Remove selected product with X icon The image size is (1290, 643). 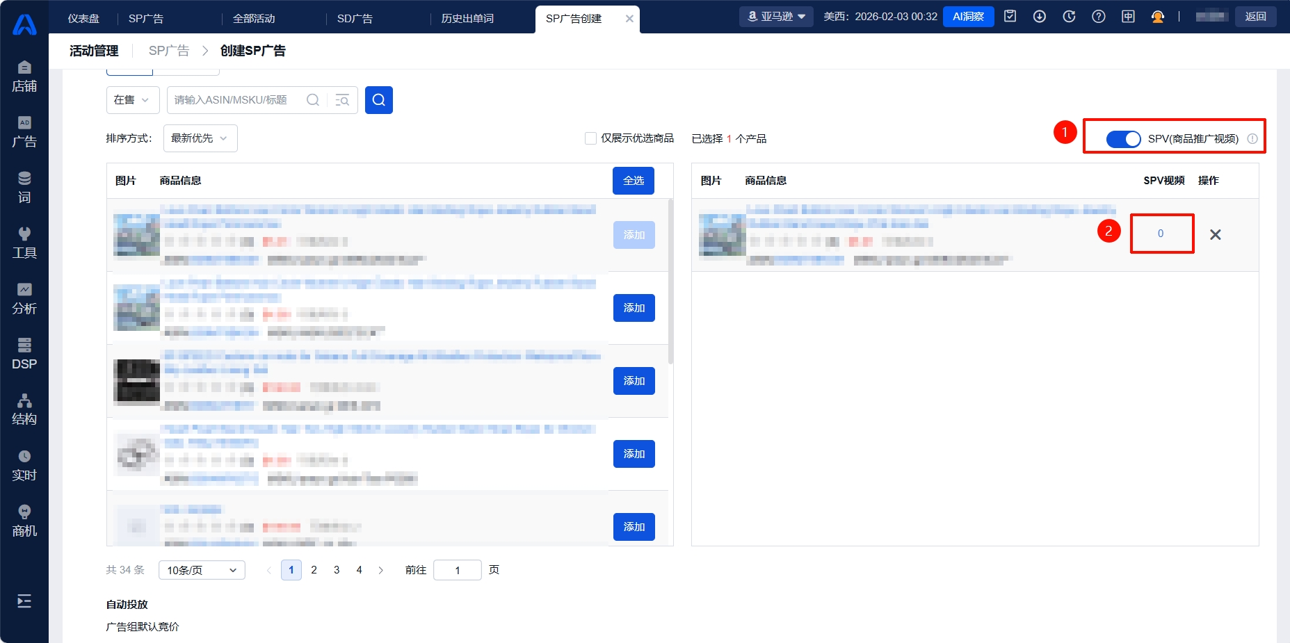point(1215,235)
